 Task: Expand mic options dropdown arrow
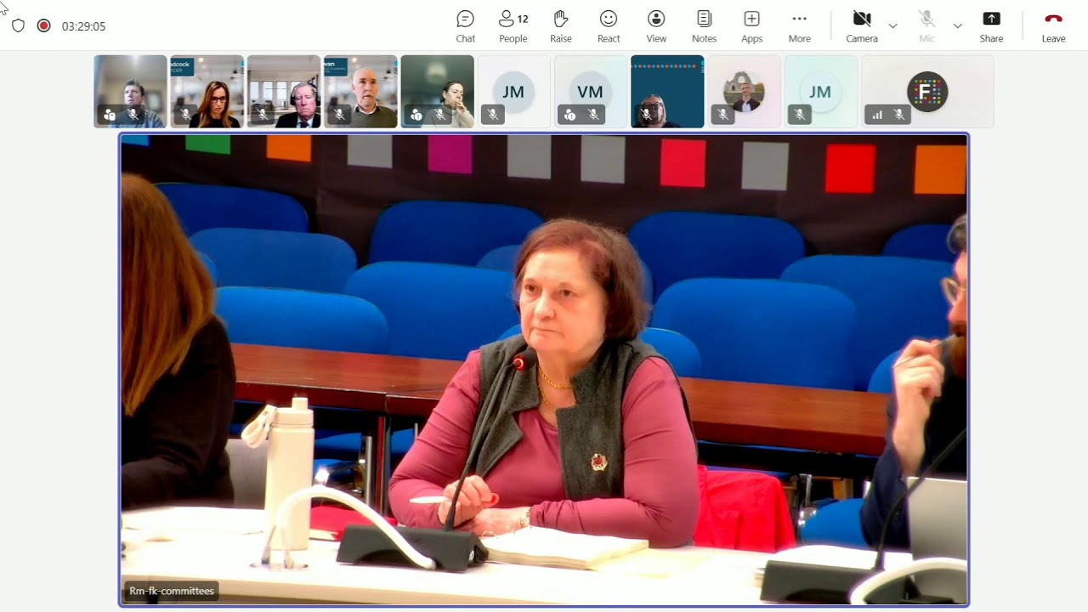(957, 26)
